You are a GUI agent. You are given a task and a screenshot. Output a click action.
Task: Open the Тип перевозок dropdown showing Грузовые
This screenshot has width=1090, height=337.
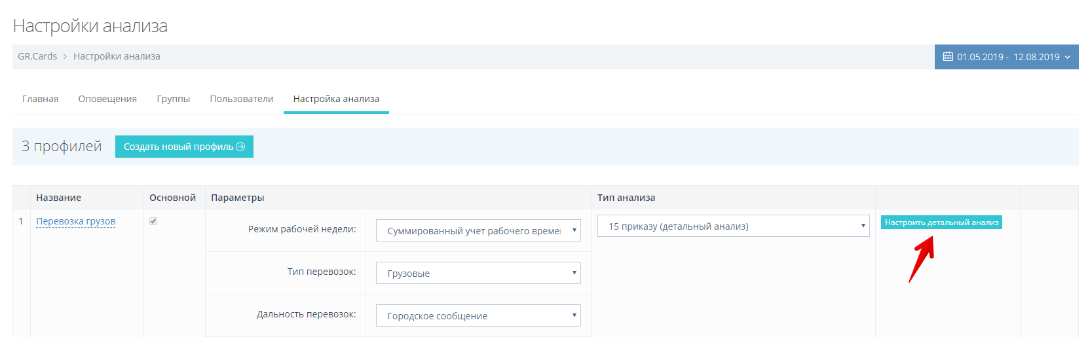(x=478, y=273)
